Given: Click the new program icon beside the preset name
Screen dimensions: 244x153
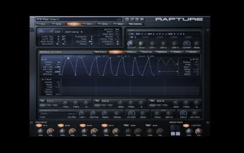Looking at the screenshot, I should (x=127, y=19).
